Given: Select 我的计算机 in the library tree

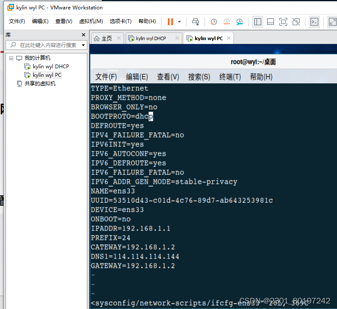Looking at the screenshot, I should 37,58.
